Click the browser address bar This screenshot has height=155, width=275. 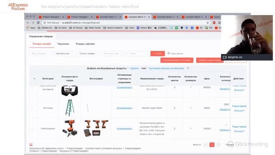click(125, 23)
